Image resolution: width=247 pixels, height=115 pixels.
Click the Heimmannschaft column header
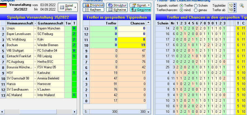click(x=20, y=23)
